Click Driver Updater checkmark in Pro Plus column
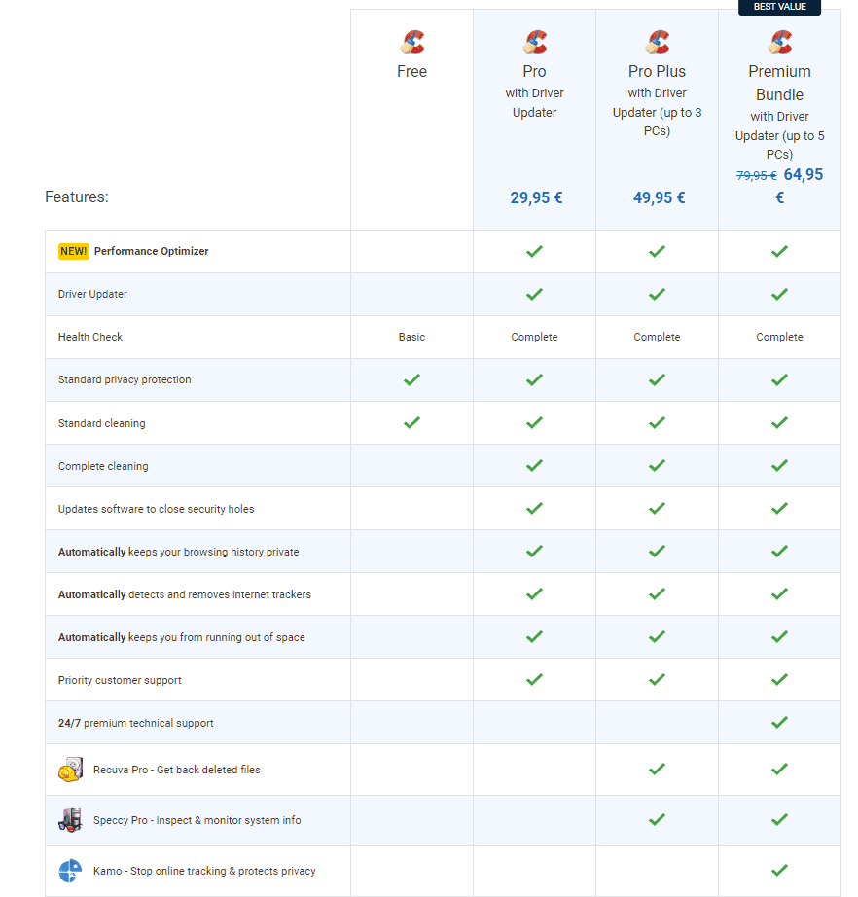Image resolution: width=858 pixels, height=897 pixels. (x=657, y=294)
